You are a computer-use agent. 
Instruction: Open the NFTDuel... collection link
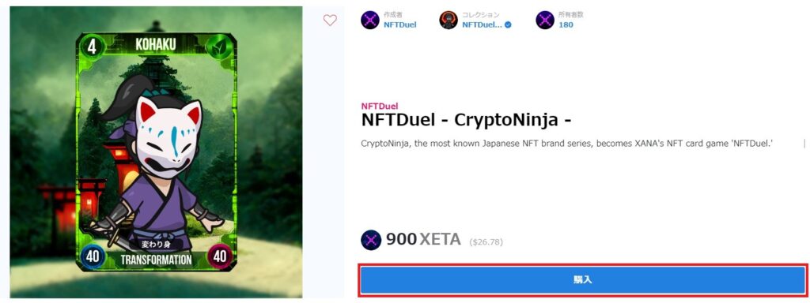click(482, 24)
